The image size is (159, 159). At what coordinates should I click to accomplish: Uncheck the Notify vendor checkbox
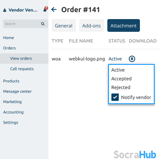(115, 97)
